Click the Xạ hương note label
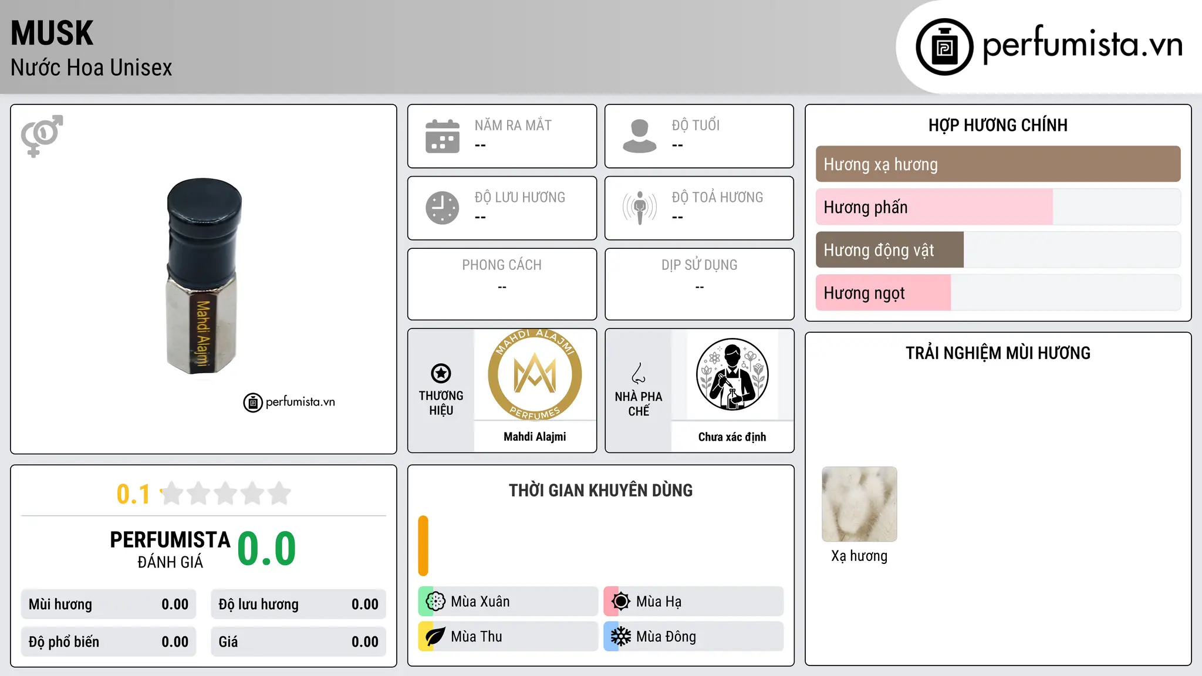The width and height of the screenshot is (1202, 676). click(x=859, y=556)
